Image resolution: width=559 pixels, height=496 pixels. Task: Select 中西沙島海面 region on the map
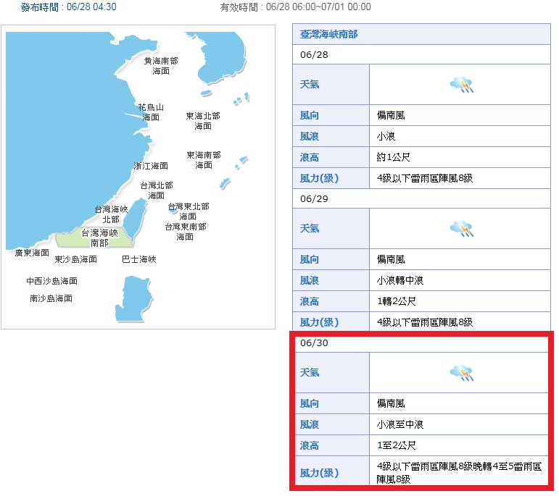51,280
